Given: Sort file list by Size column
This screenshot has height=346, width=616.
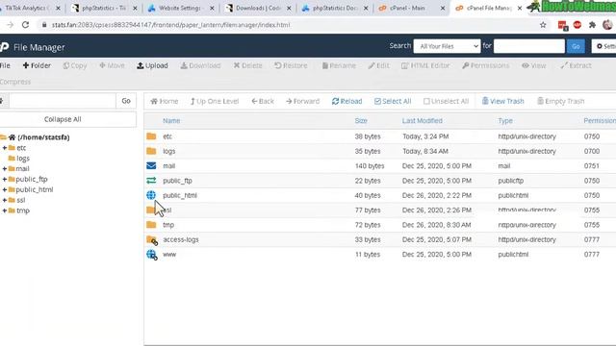Looking at the screenshot, I should 361,121.
